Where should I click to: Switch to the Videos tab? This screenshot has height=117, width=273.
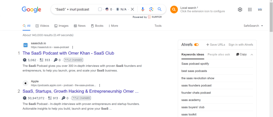[42, 26]
